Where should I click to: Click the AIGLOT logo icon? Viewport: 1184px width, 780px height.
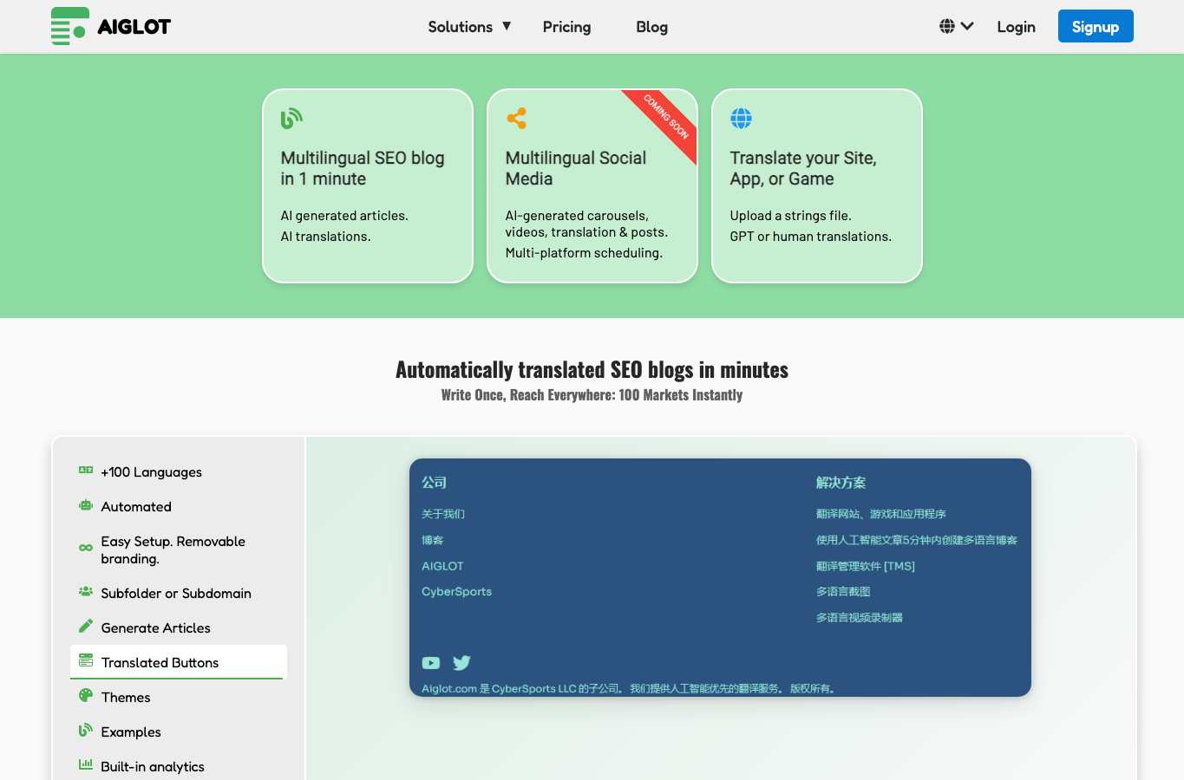(x=70, y=26)
